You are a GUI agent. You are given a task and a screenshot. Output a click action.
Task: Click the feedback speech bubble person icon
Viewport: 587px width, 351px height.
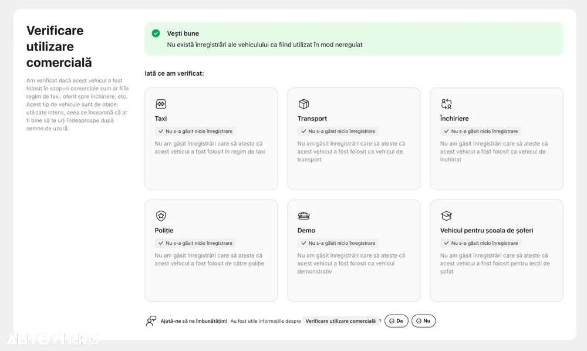[x=151, y=321]
